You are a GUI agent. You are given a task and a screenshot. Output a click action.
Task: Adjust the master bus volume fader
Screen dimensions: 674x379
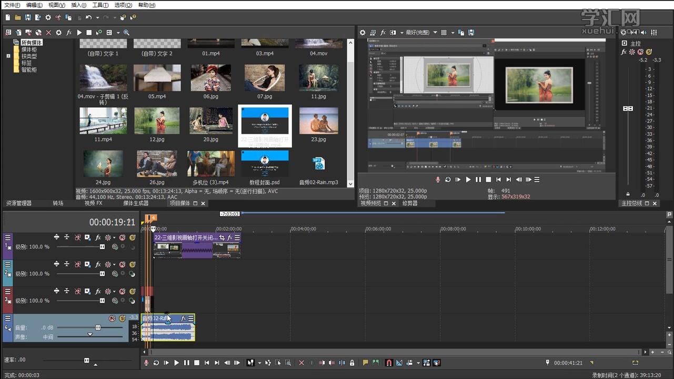(x=628, y=108)
